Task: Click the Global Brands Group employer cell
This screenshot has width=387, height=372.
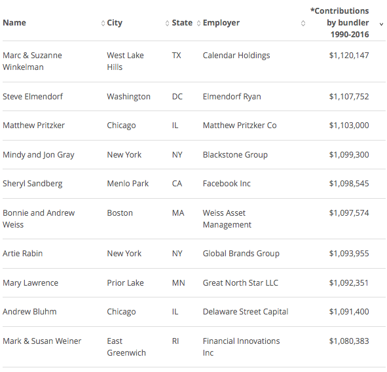Action: 241,254
